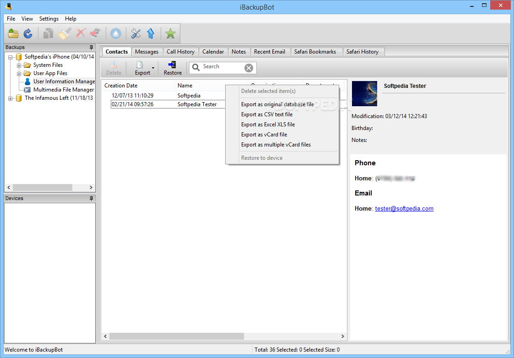Select Multimedia File Manager tree item
Viewport: 514px width, 358px height.
pyautogui.click(x=64, y=90)
